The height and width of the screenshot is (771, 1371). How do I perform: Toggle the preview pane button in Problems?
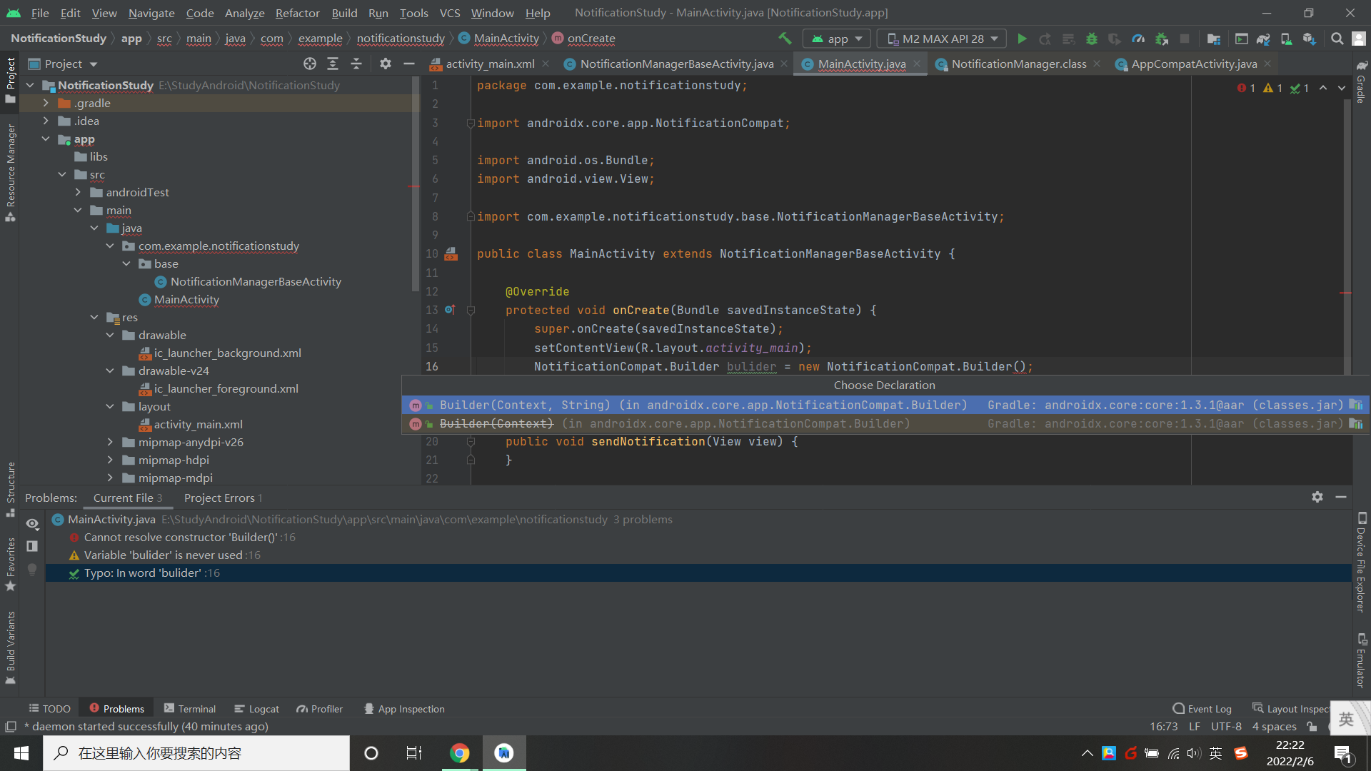(32, 546)
